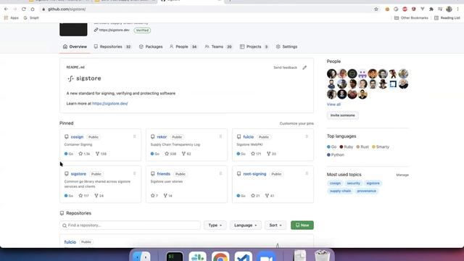Switch to the organization Settings tab
The height and width of the screenshot is (261, 464).
click(286, 46)
